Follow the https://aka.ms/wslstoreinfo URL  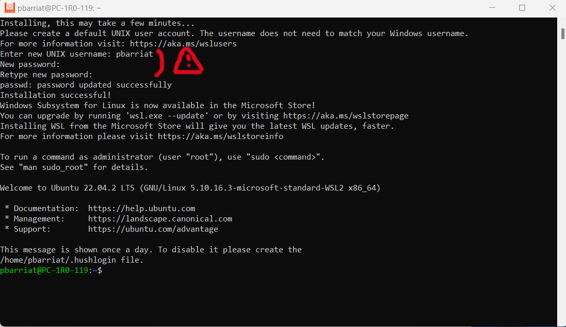pyautogui.click(x=220, y=136)
